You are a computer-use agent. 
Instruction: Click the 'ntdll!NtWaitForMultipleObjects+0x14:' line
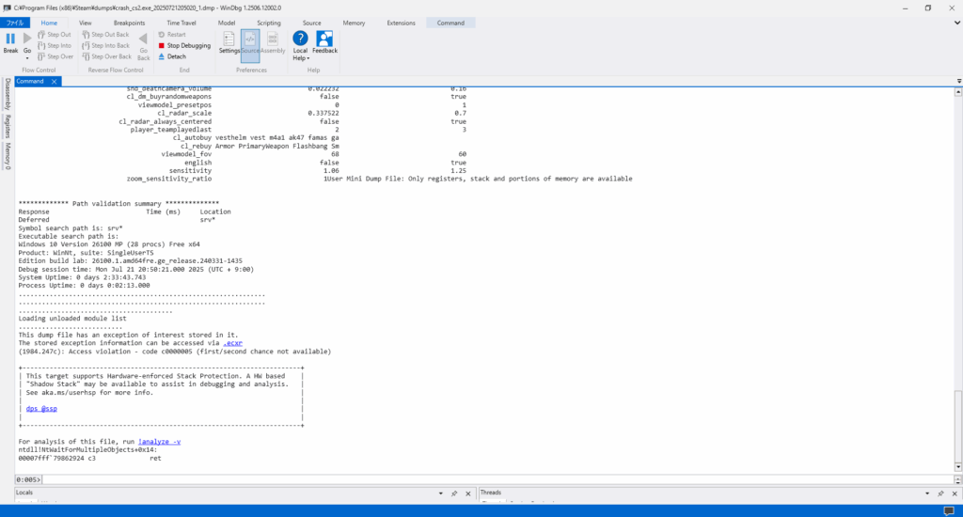pyautogui.click(x=87, y=450)
